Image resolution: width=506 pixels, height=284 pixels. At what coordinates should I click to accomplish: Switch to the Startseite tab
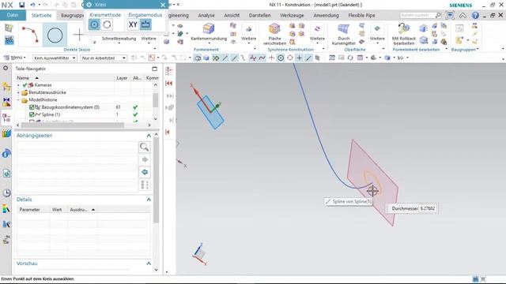[41, 15]
